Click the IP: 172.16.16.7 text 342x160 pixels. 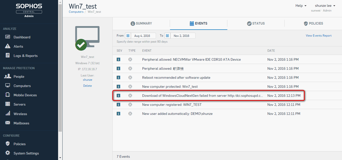click(87, 69)
